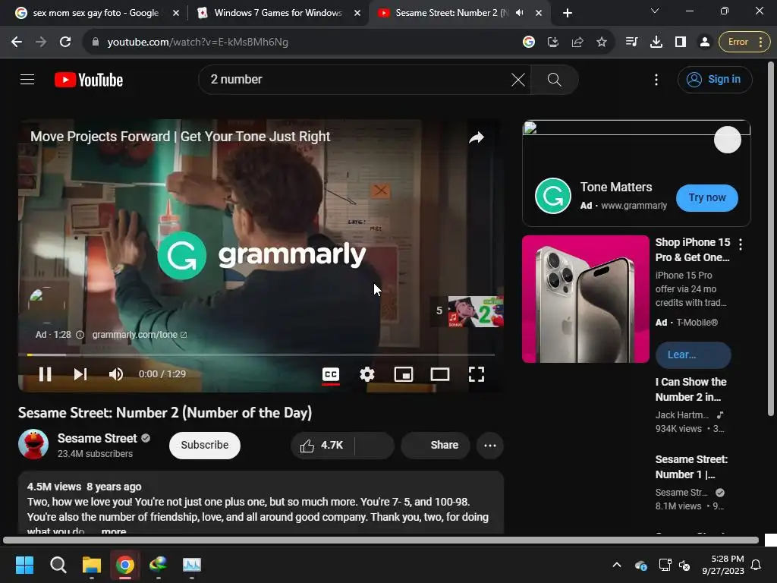
Task: Go to YouTube home via logo
Action: click(89, 80)
